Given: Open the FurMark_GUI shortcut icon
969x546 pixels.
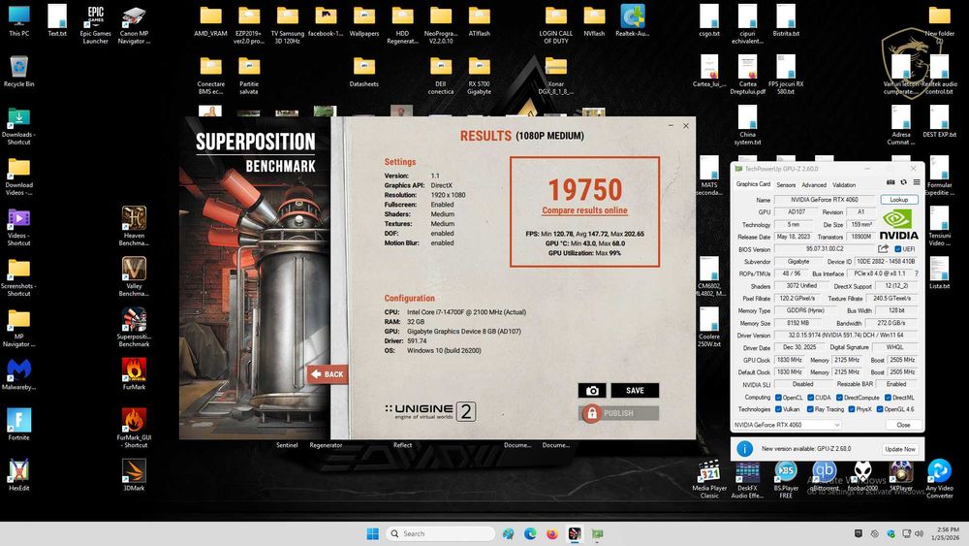Looking at the screenshot, I should pos(134,428).
